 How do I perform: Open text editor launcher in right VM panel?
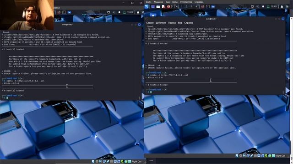163,6
